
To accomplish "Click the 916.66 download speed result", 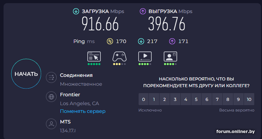I will pos(100,24).
